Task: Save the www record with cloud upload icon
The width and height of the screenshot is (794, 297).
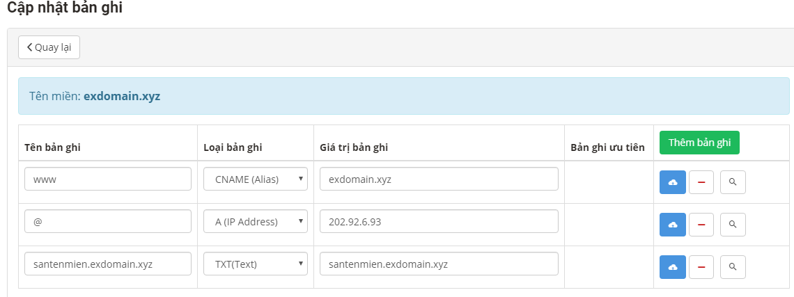Action: coord(673,182)
